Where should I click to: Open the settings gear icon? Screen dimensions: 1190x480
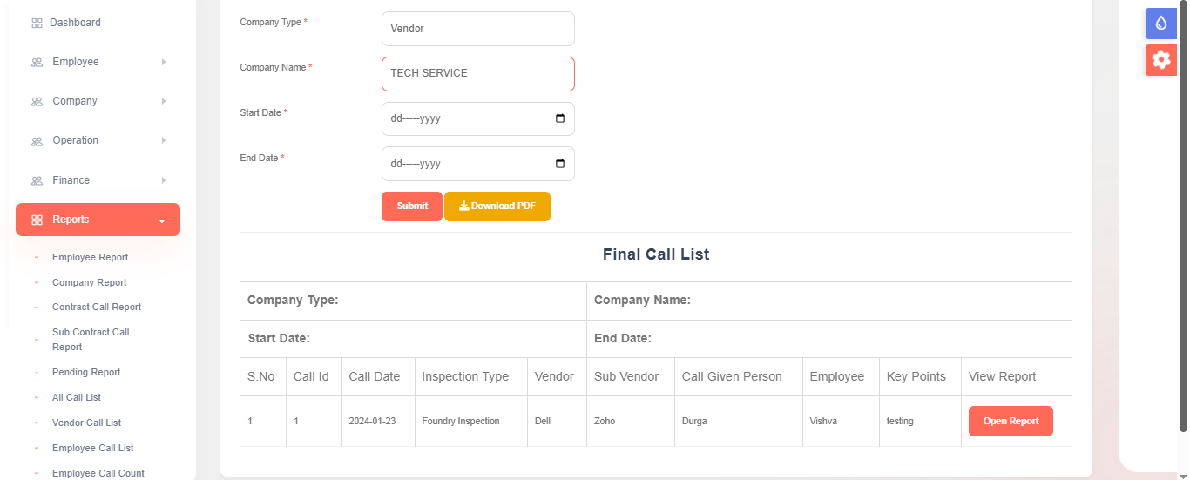[1160, 60]
